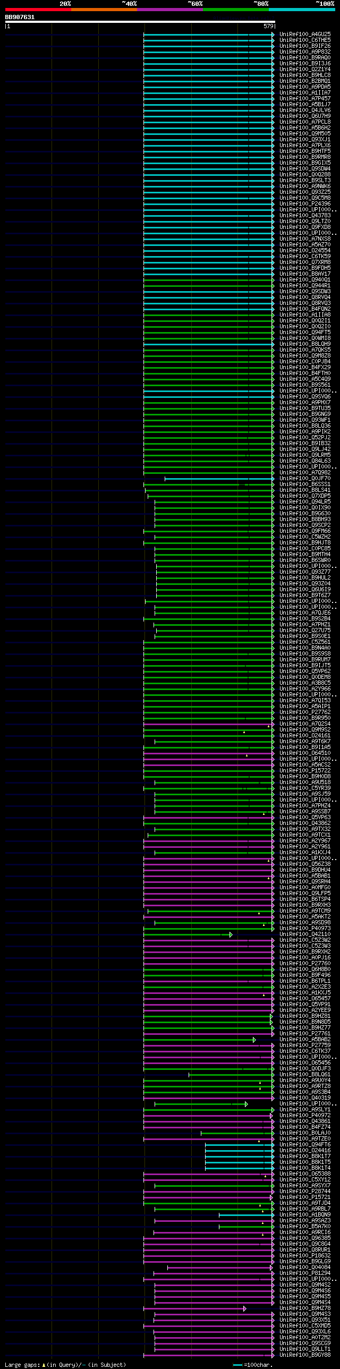Click the green alignment bar for UniRef100_B8LQ61
Screen dimensions: 340x1369
[231, 1075]
